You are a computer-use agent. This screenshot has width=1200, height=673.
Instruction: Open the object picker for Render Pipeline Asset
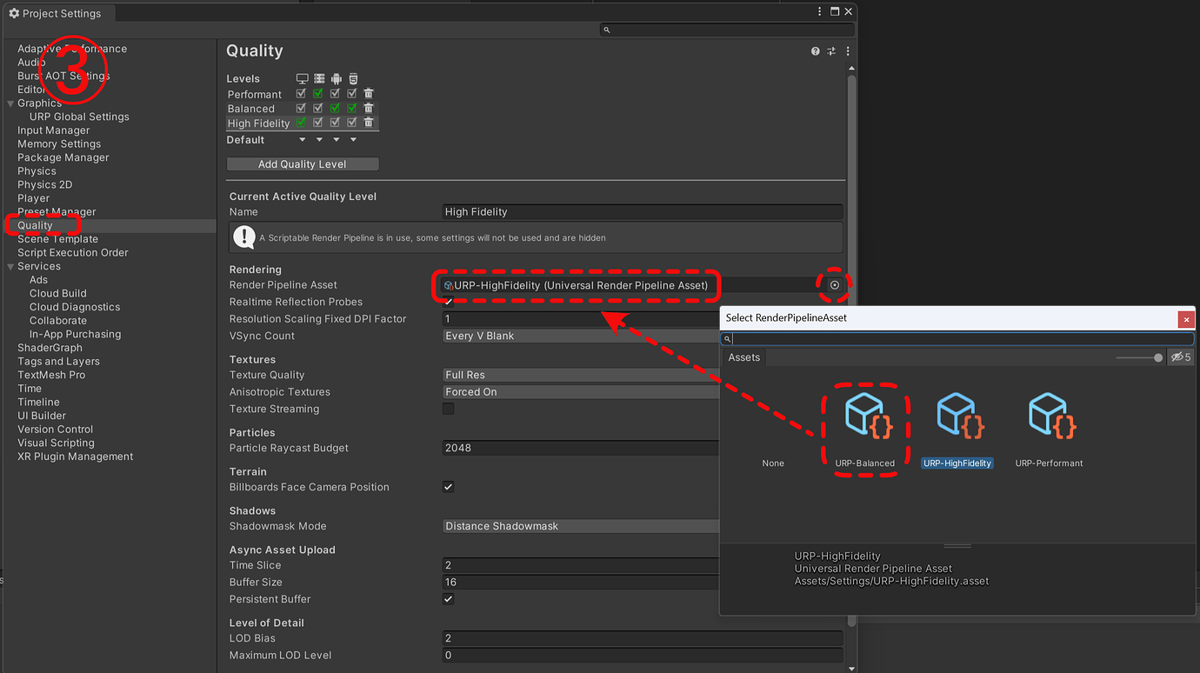833,284
